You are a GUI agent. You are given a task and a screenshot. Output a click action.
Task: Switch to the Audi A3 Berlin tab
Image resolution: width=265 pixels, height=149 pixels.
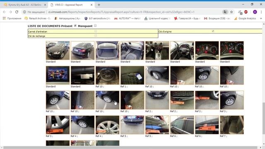click(x=25, y=5)
